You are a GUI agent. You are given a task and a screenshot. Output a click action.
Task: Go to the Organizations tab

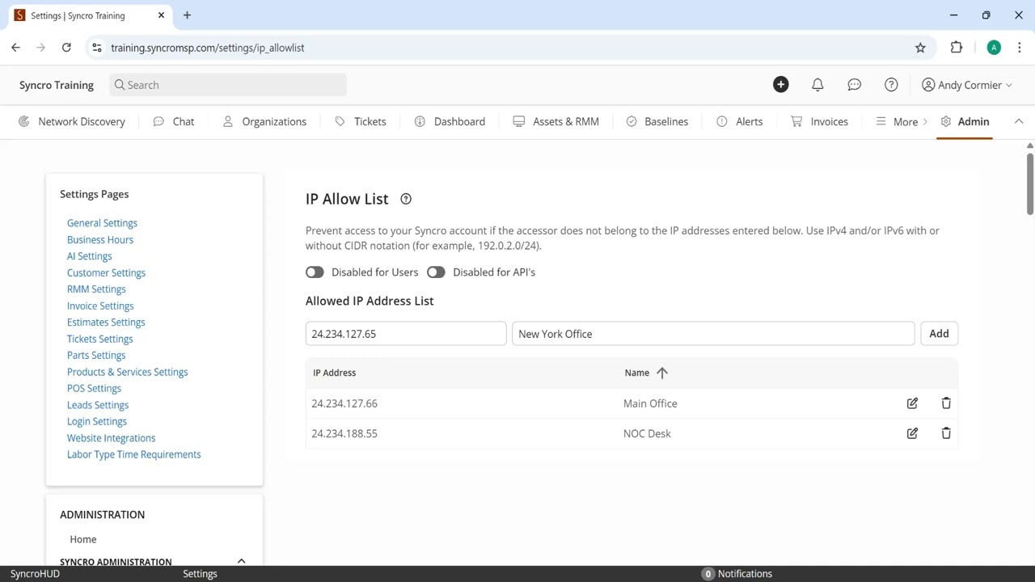(264, 122)
